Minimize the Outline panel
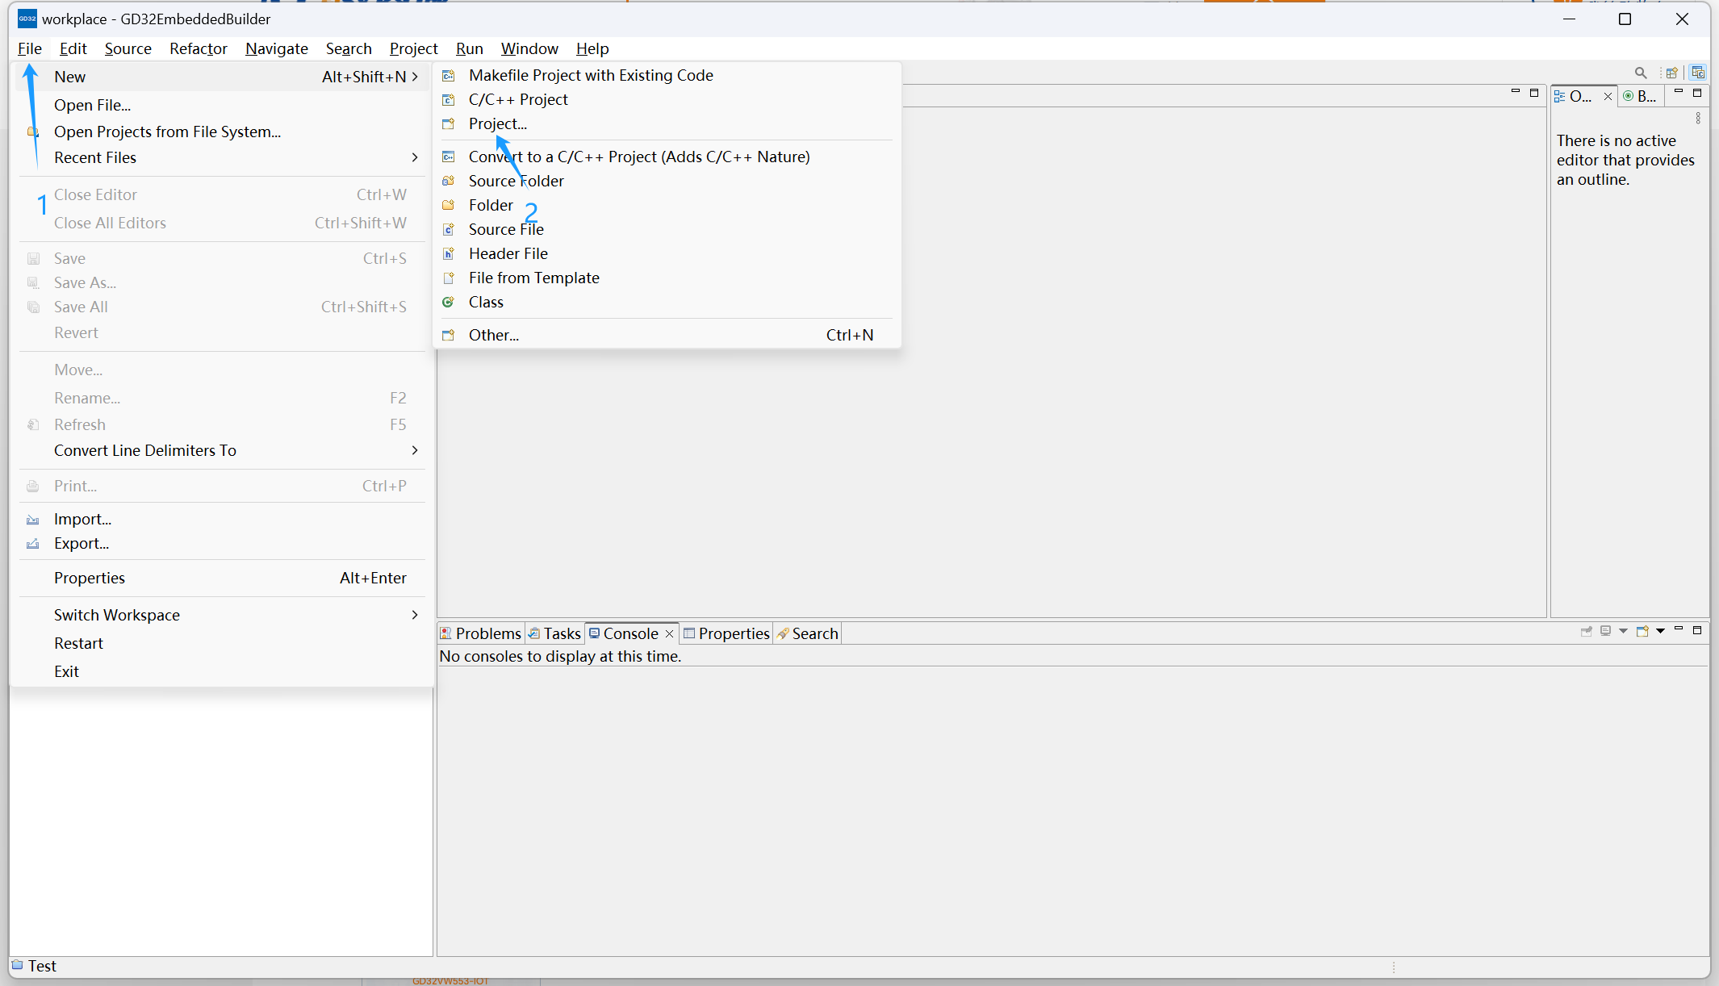 (1679, 93)
